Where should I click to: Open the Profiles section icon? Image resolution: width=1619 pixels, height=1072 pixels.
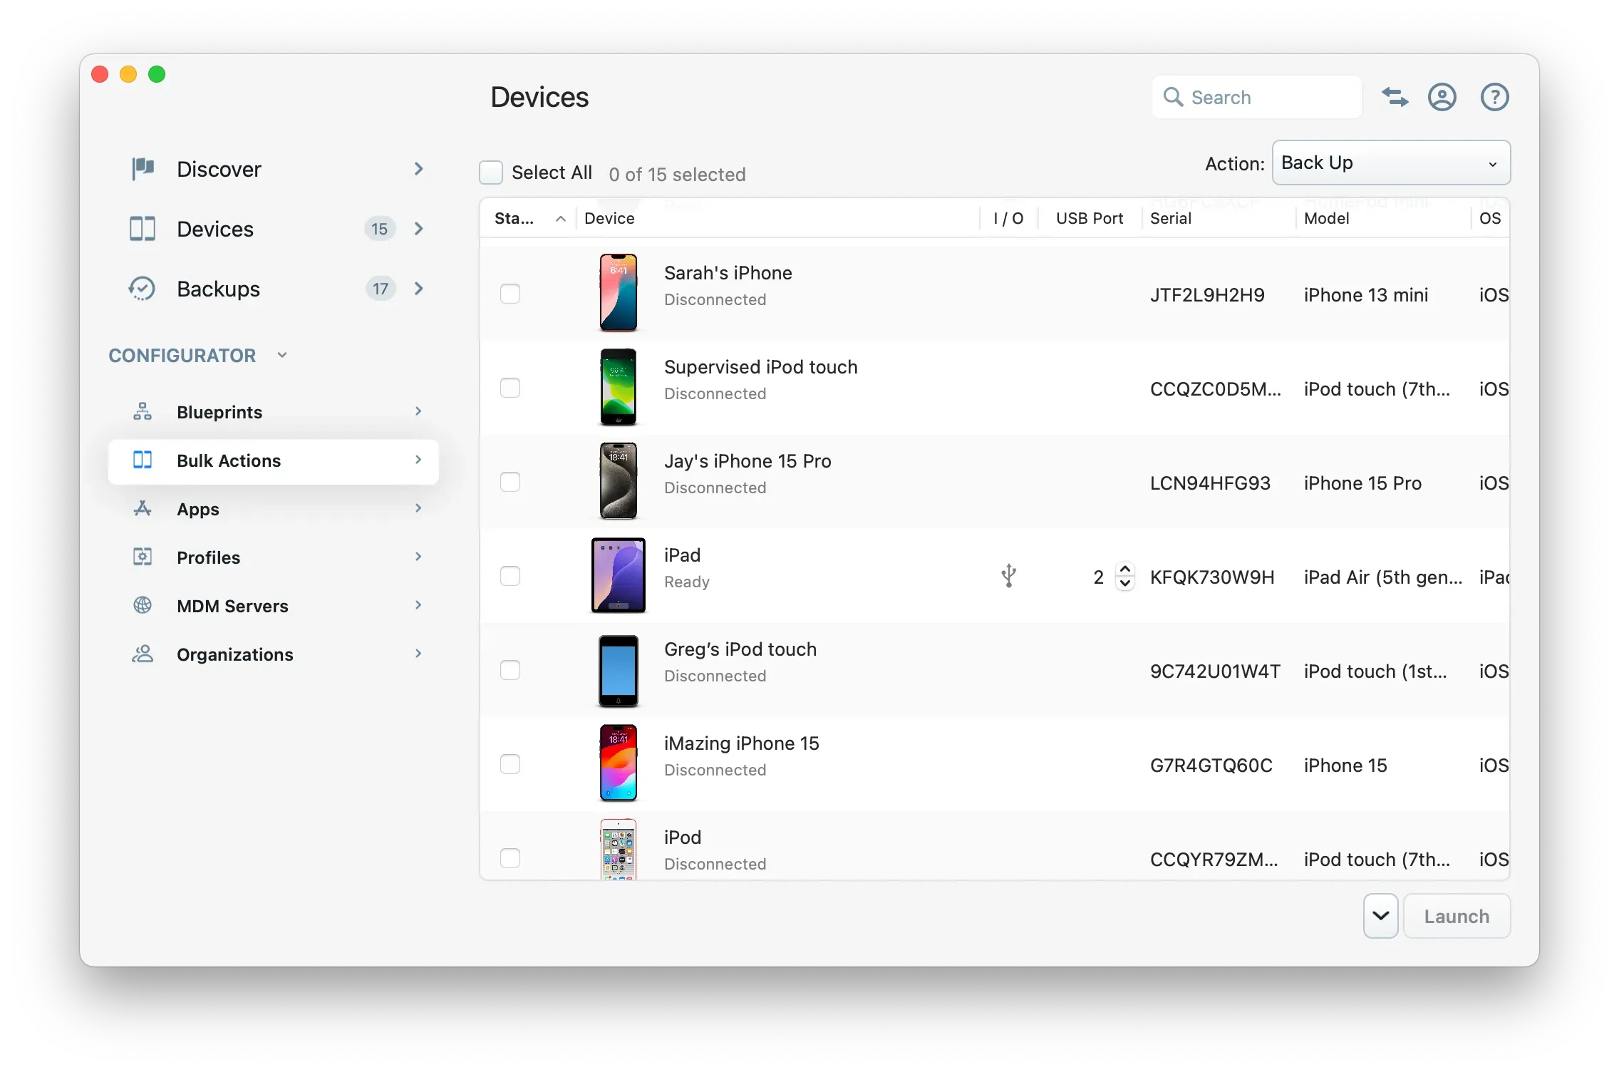[142, 557]
